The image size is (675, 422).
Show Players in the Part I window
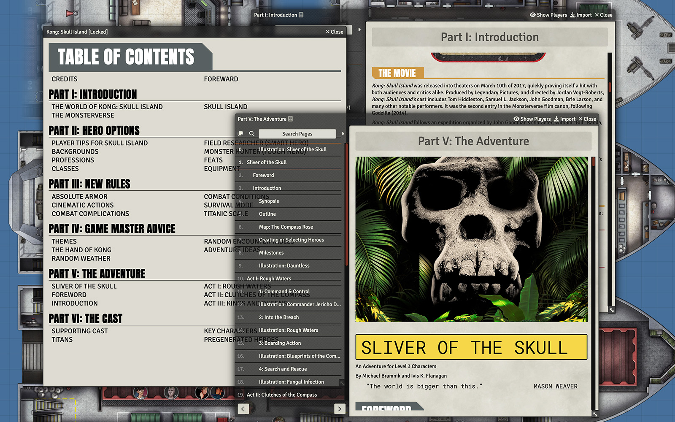(548, 15)
